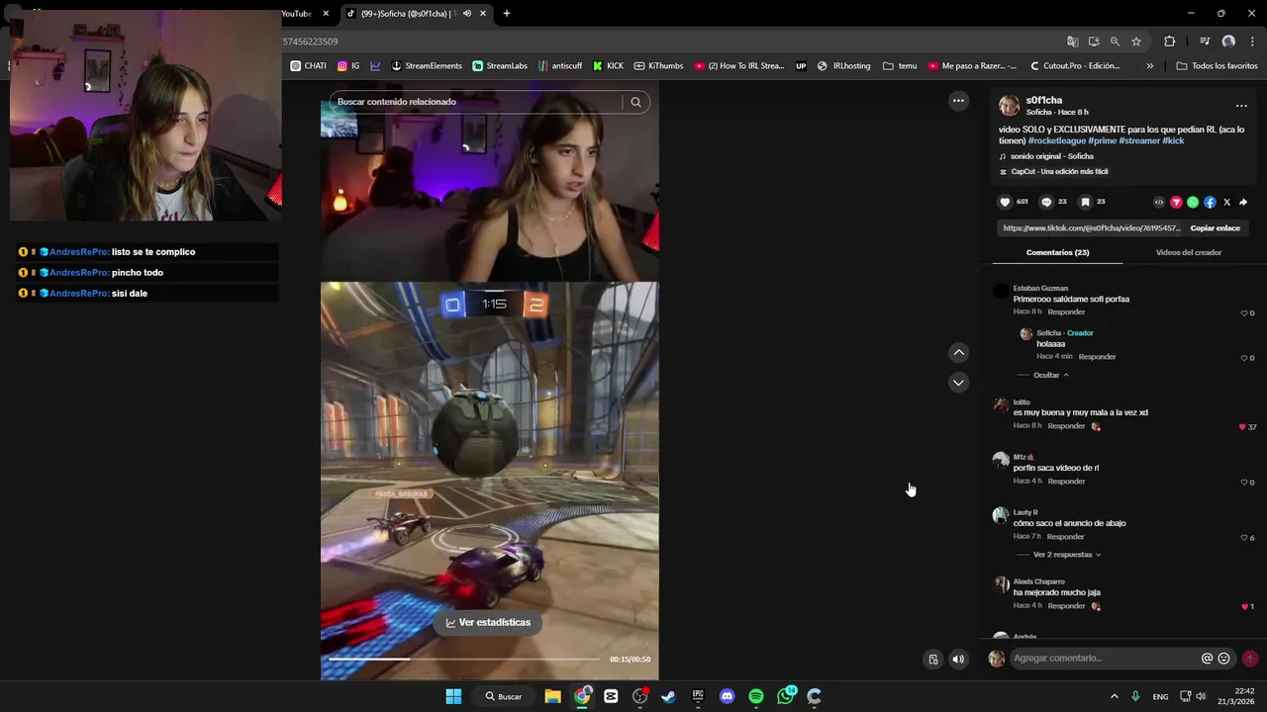
Task: Click the embed code icon
Action: tap(1159, 202)
